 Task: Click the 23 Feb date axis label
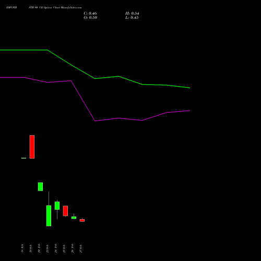[x=48, y=248]
